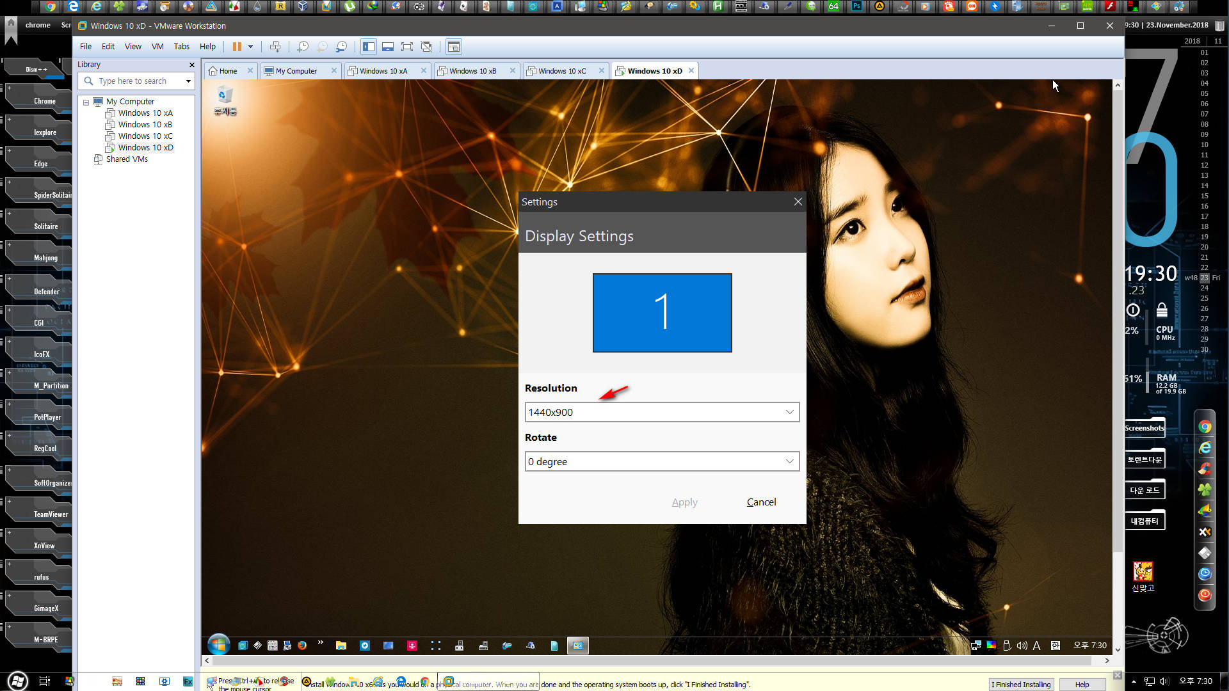1229x691 pixels.
Task: Select Windows 10 xB in the library tree
Action: click(145, 125)
